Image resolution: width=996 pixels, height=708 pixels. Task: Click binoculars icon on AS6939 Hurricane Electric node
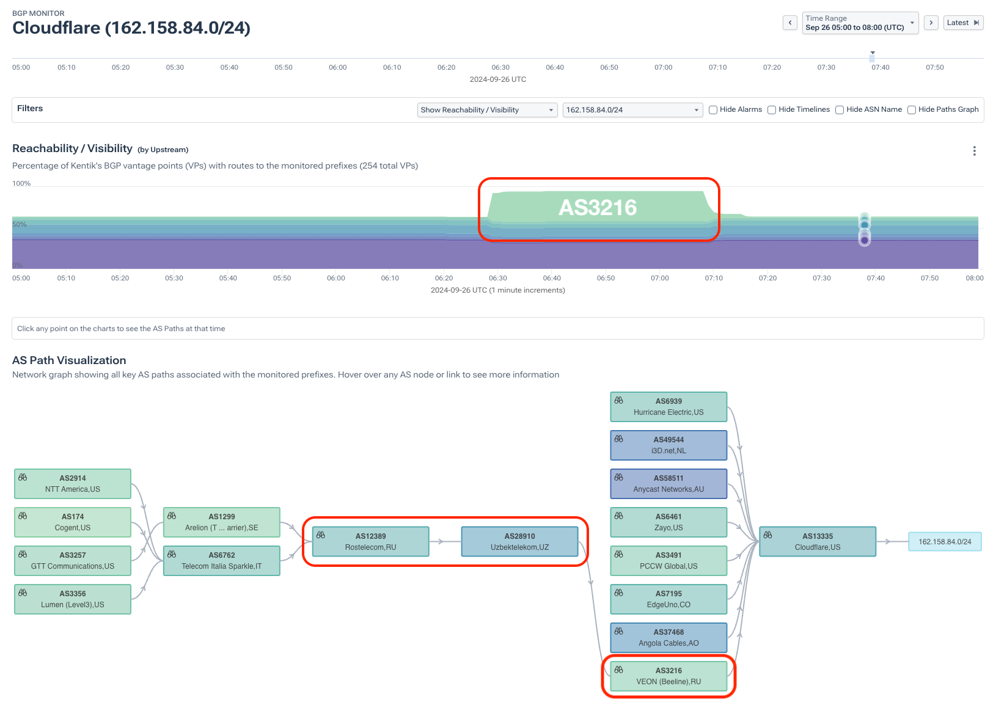[619, 400]
